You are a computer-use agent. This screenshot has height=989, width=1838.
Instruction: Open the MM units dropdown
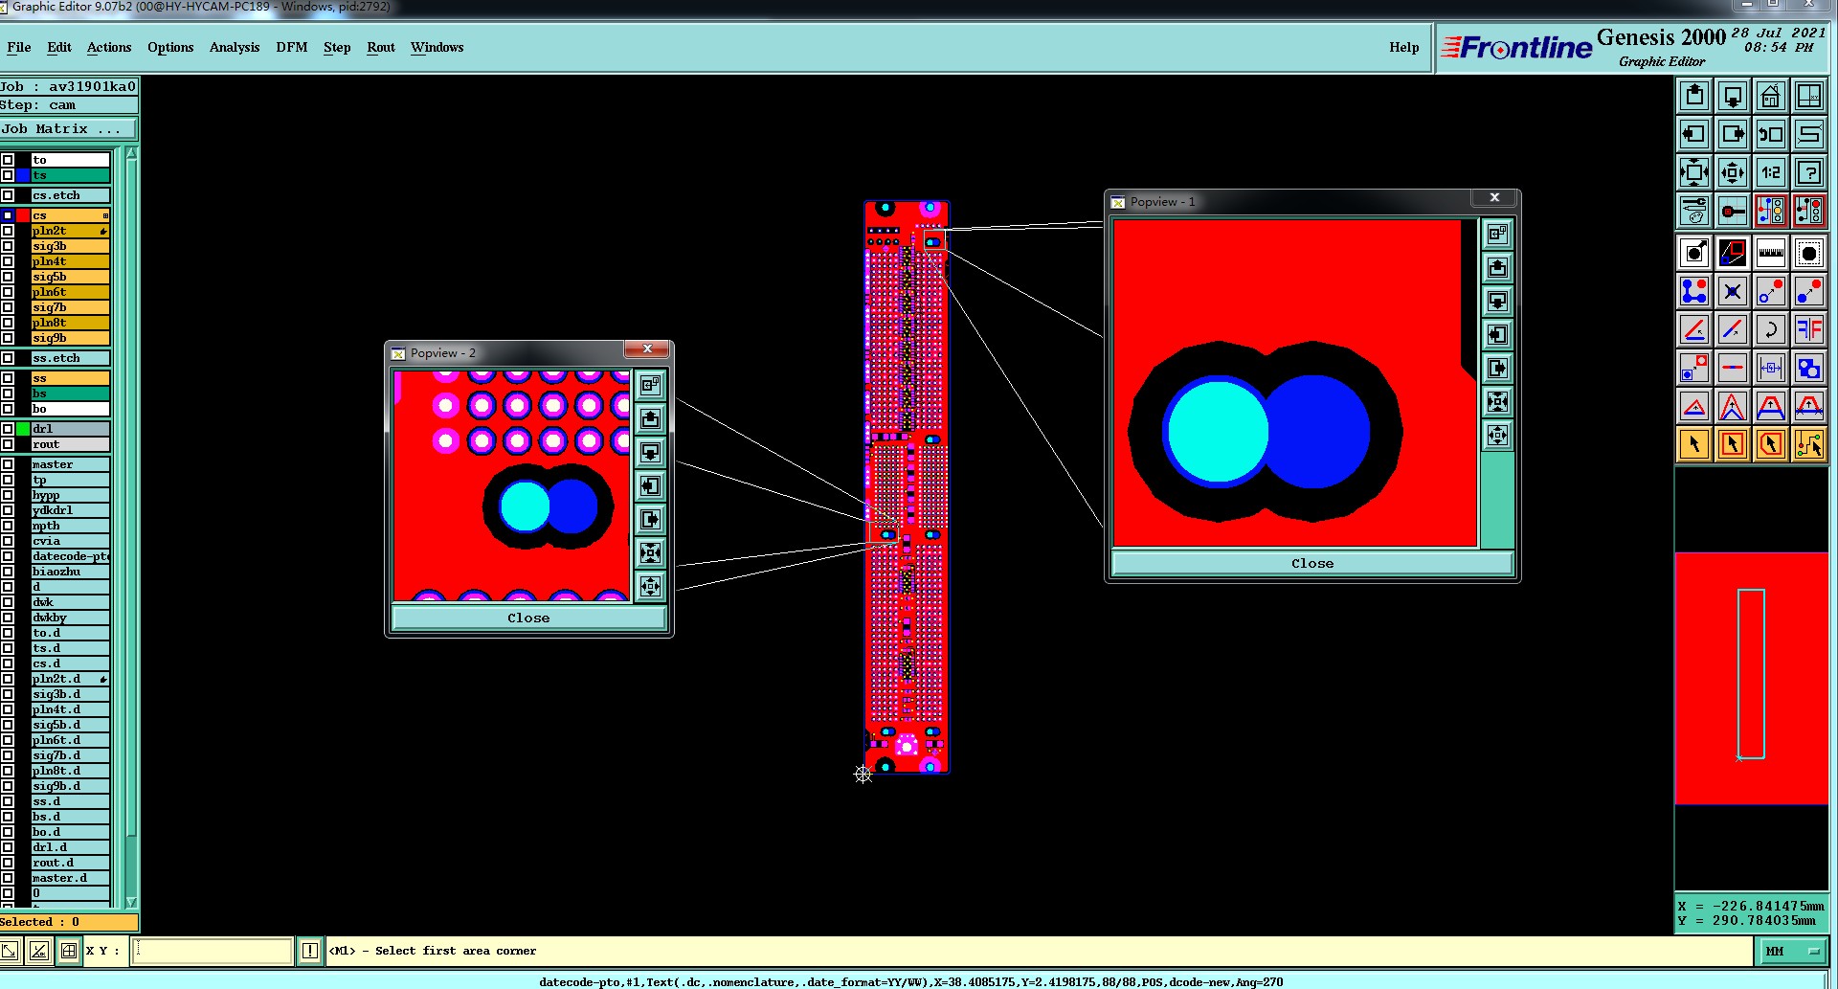point(1791,951)
